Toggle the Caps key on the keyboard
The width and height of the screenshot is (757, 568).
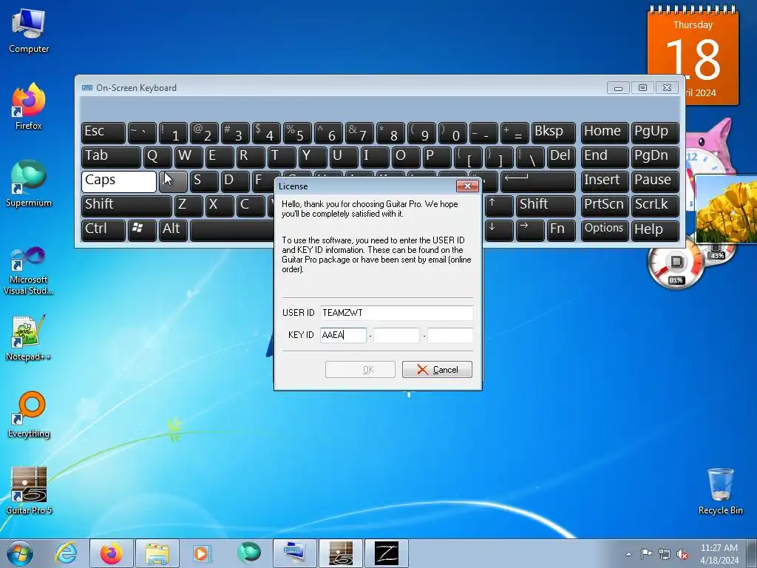pyautogui.click(x=119, y=181)
